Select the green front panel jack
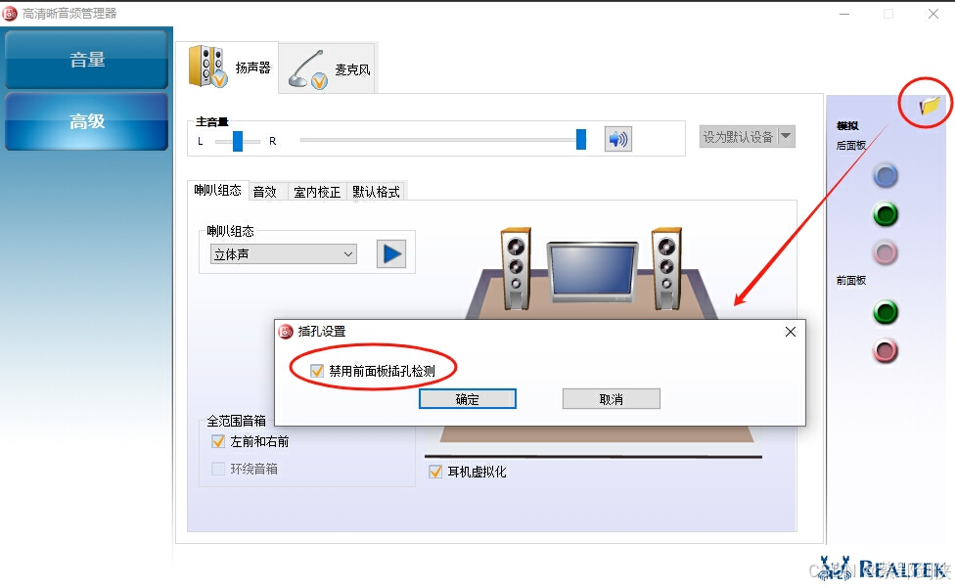 pos(885,312)
